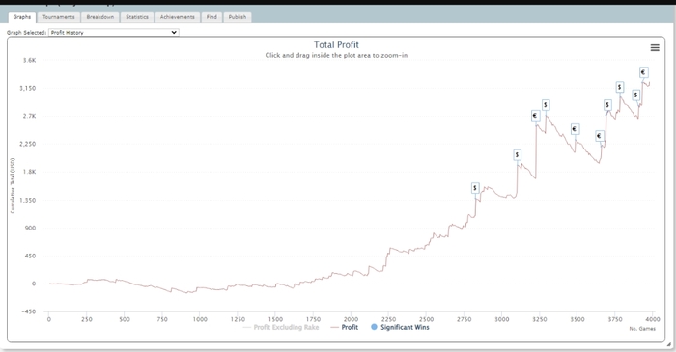Toggle the Profit legend series
This screenshot has height=352, width=676.
[x=345, y=328]
